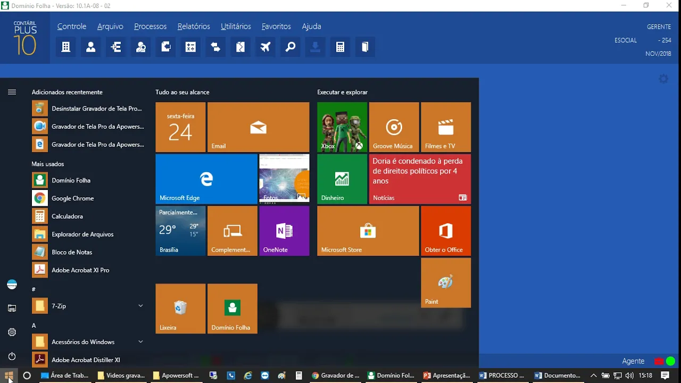Image resolution: width=681 pixels, height=383 pixels.
Task: Open Settings gear in Start sidebar
Action: tap(12, 332)
